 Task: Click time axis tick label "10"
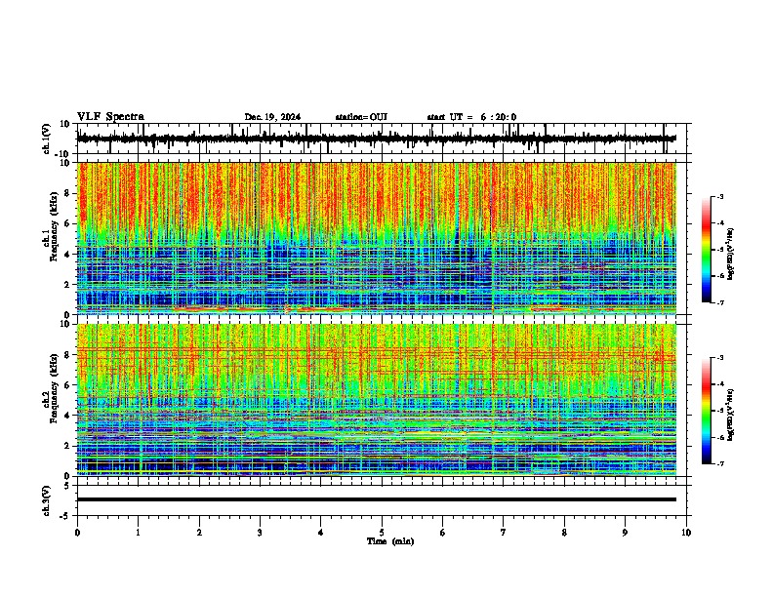click(x=686, y=533)
